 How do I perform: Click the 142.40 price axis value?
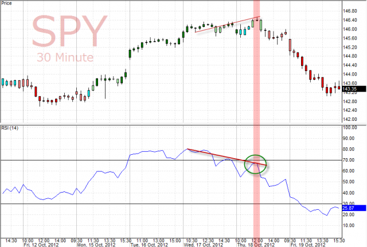click(350, 110)
